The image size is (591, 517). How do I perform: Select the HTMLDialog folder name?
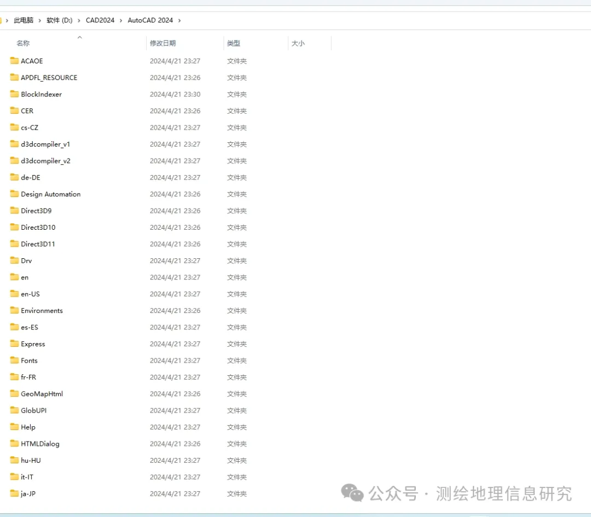pos(40,444)
